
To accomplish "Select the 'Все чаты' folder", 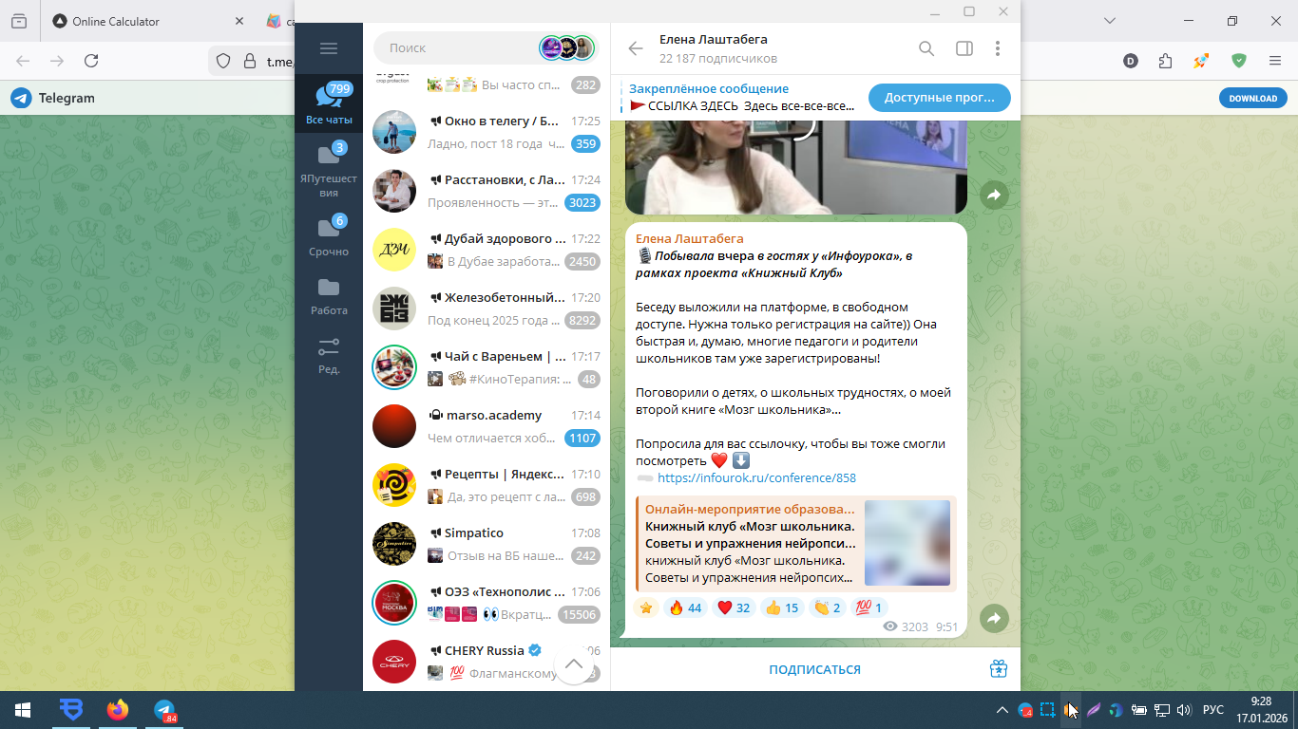I will pos(329,104).
